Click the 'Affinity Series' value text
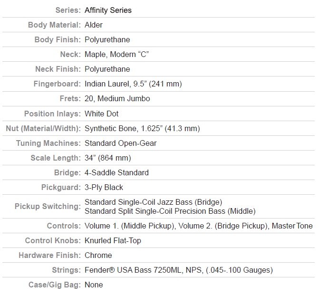319x295 pixels. (108, 10)
